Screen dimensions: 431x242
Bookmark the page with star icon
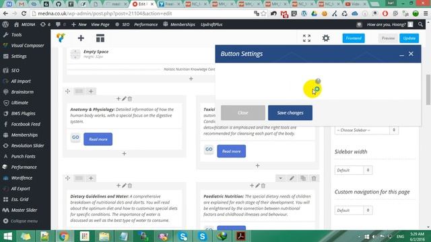click(x=263, y=13)
